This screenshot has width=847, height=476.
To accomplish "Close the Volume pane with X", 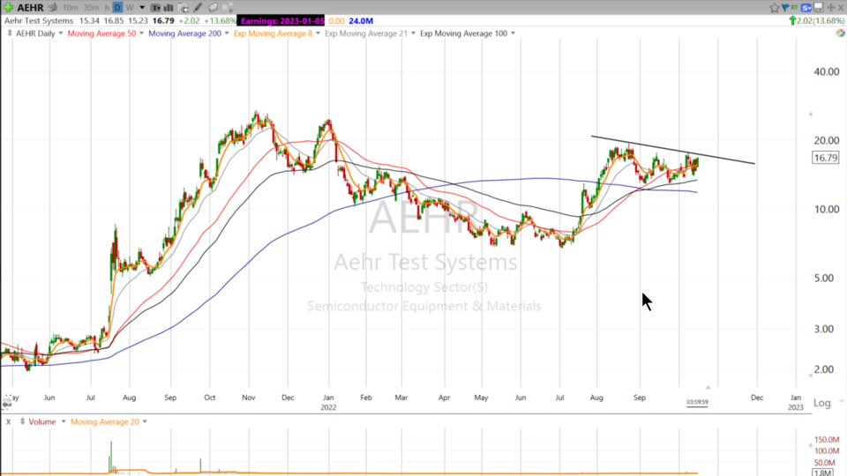I will pyautogui.click(x=8, y=422).
